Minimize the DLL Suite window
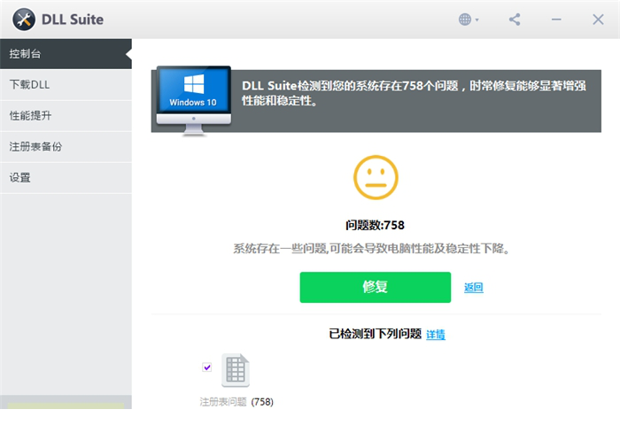 [556, 19]
